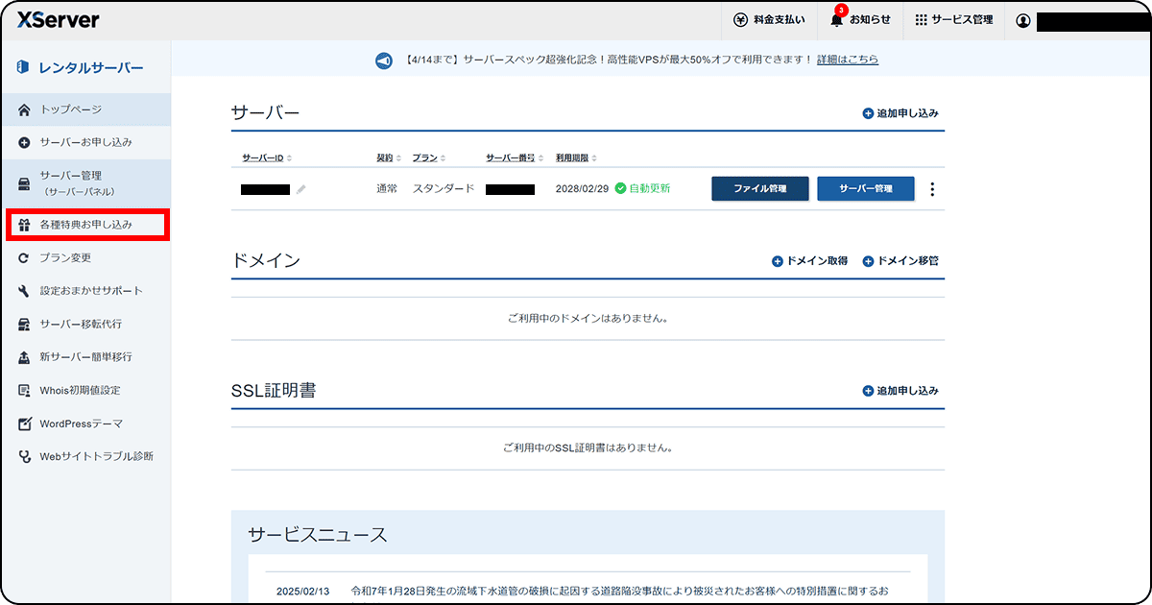Click 2028/02/29 expiry date
The image size is (1152, 605).
[583, 188]
